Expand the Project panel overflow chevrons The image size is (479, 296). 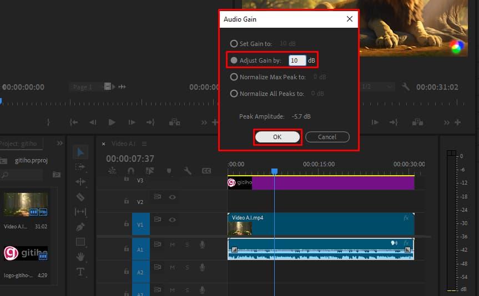[60, 143]
